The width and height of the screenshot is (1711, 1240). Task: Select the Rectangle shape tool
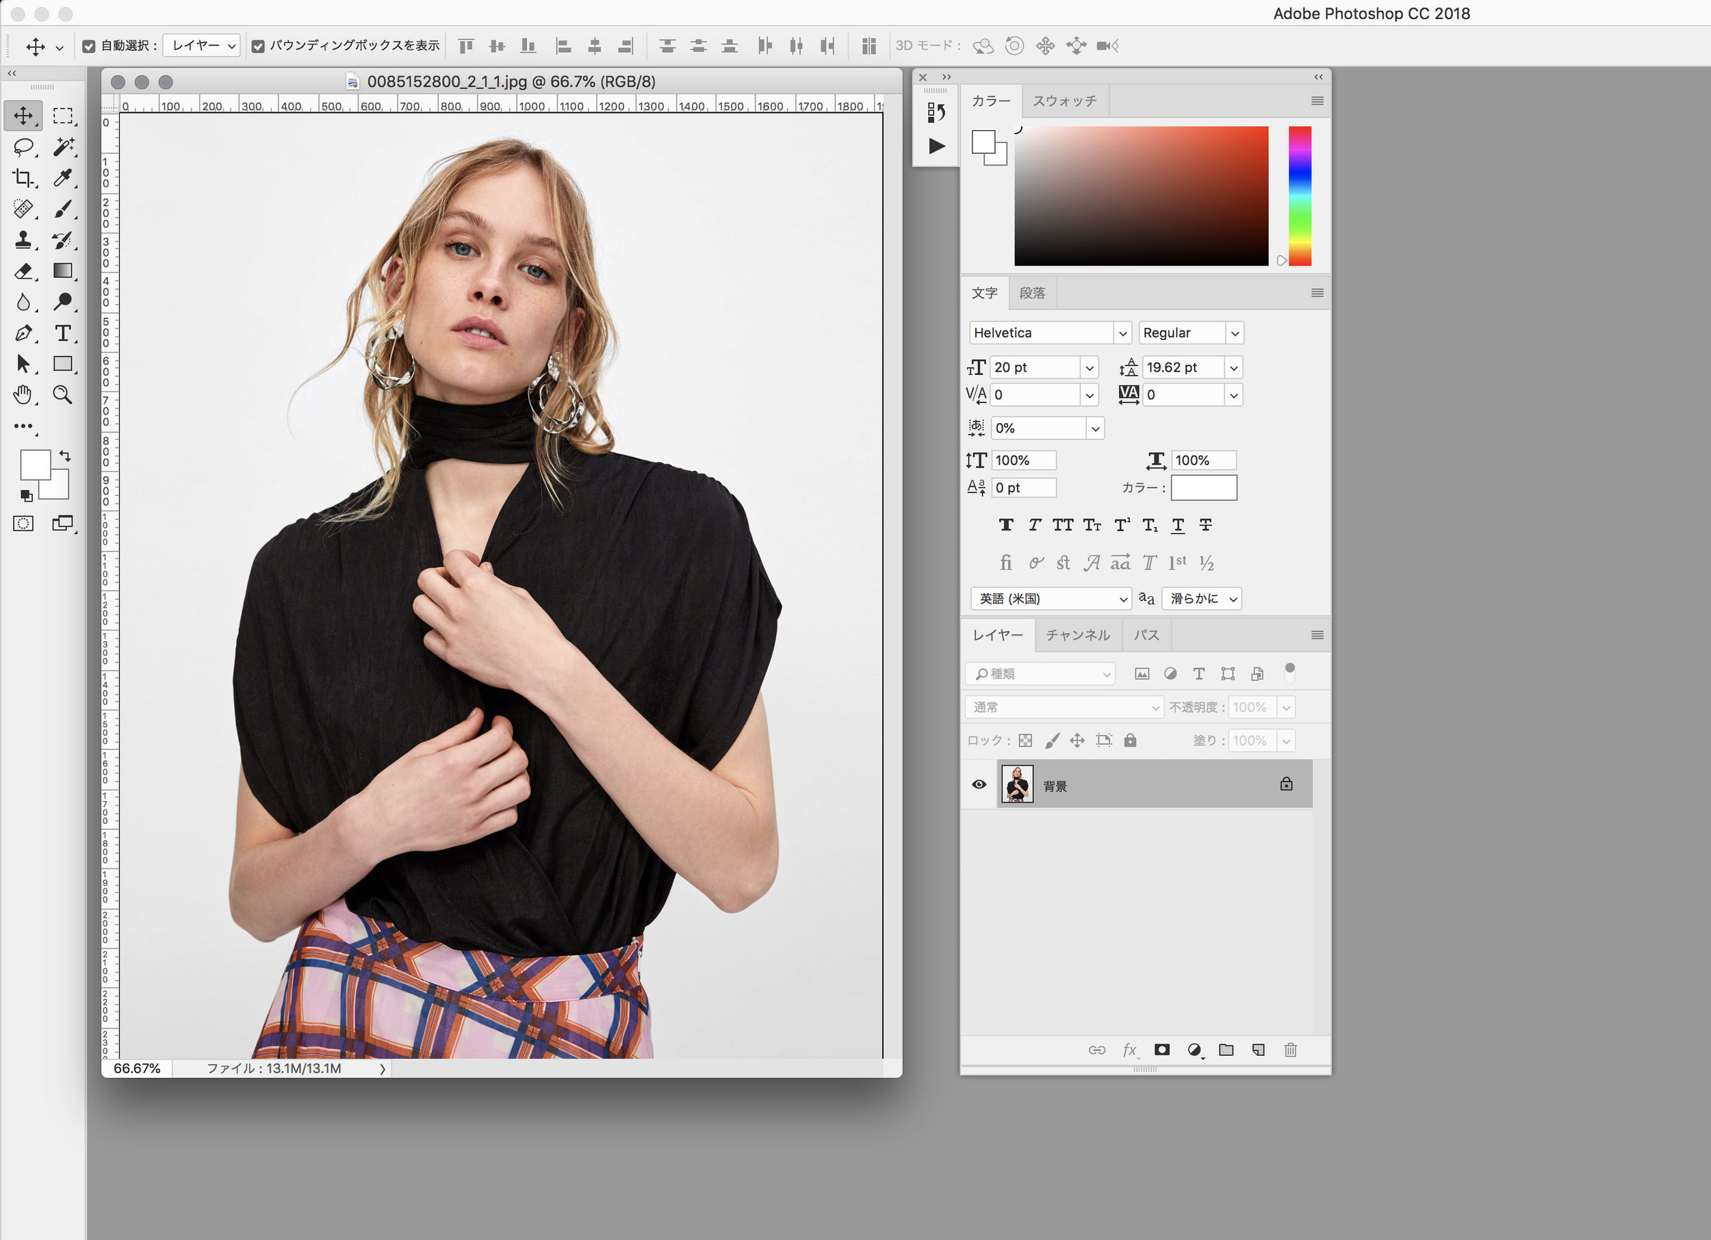62,363
